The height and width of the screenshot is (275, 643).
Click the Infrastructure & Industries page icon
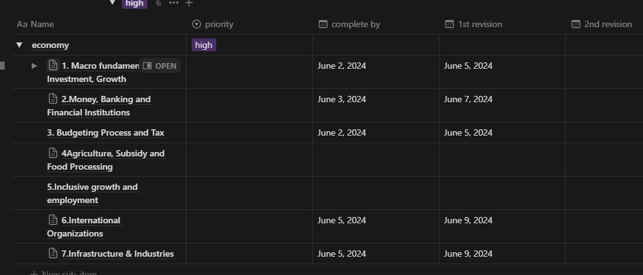pos(53,253)
